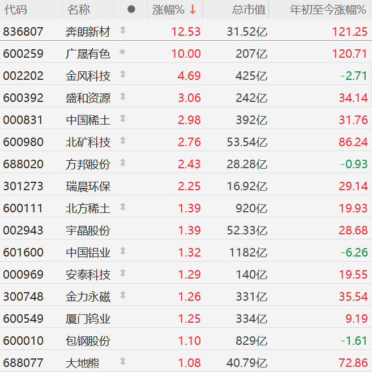Open the stock name 奔朗新材
The image size is (372, 372).
tap(88, 32)
